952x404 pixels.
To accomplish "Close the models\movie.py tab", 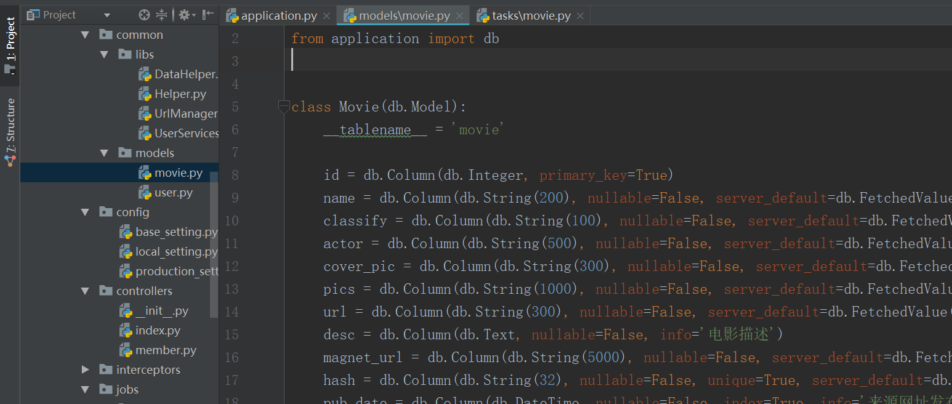I will coord(460,16).
